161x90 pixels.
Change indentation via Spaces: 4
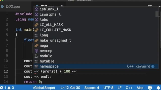click(92, 88)
